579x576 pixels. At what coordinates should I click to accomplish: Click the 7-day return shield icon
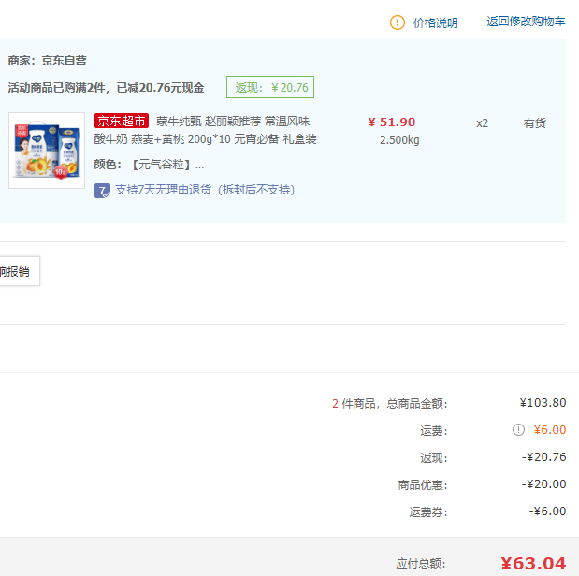[102, 191]
